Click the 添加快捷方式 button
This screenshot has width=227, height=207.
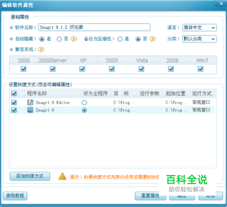point(30,176)
